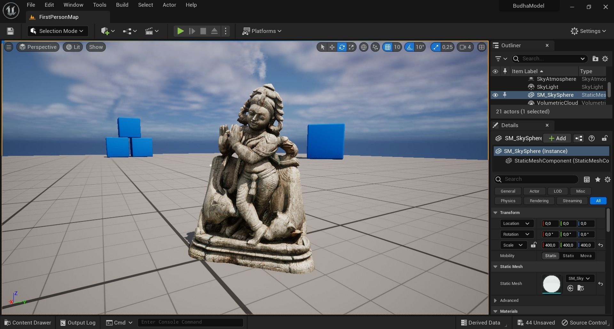This screenshot has height=329, width=614.
Task: Switch to the Physics filter tab
Action: tap(508, 201)
